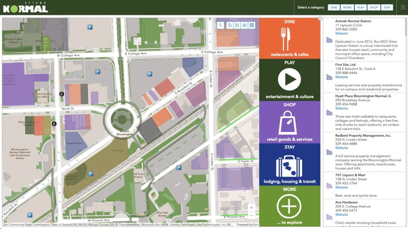Open the 707 Liquors & Mart Website link

pyautogui.click(x=341, y=188)
